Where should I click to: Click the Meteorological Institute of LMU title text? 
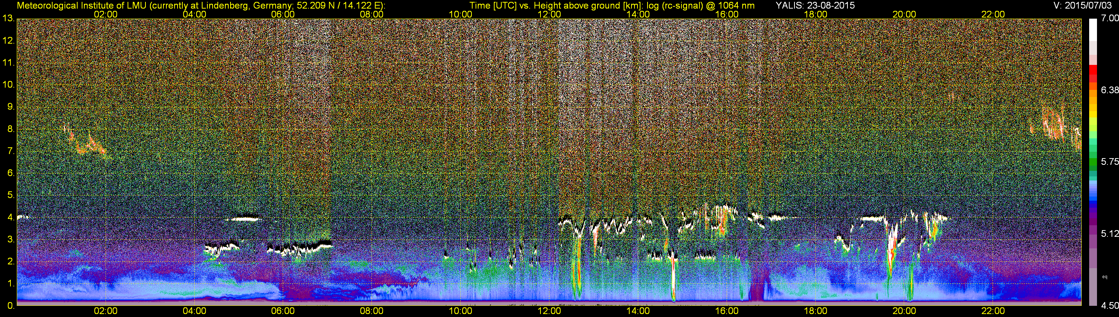tap(201, 6)
